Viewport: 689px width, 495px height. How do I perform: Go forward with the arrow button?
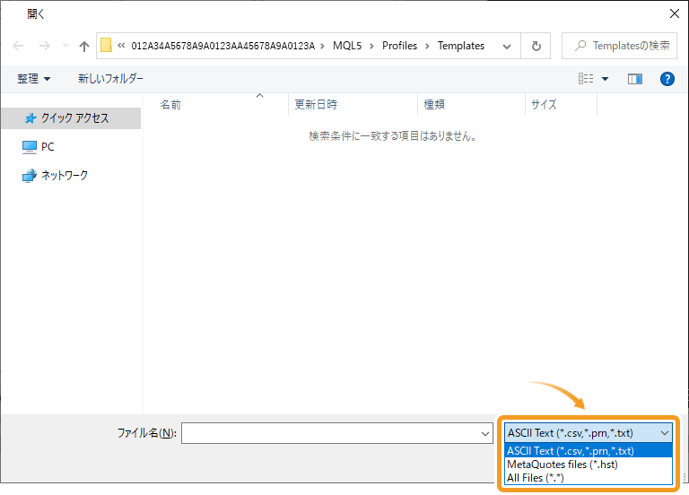[44, 46]
